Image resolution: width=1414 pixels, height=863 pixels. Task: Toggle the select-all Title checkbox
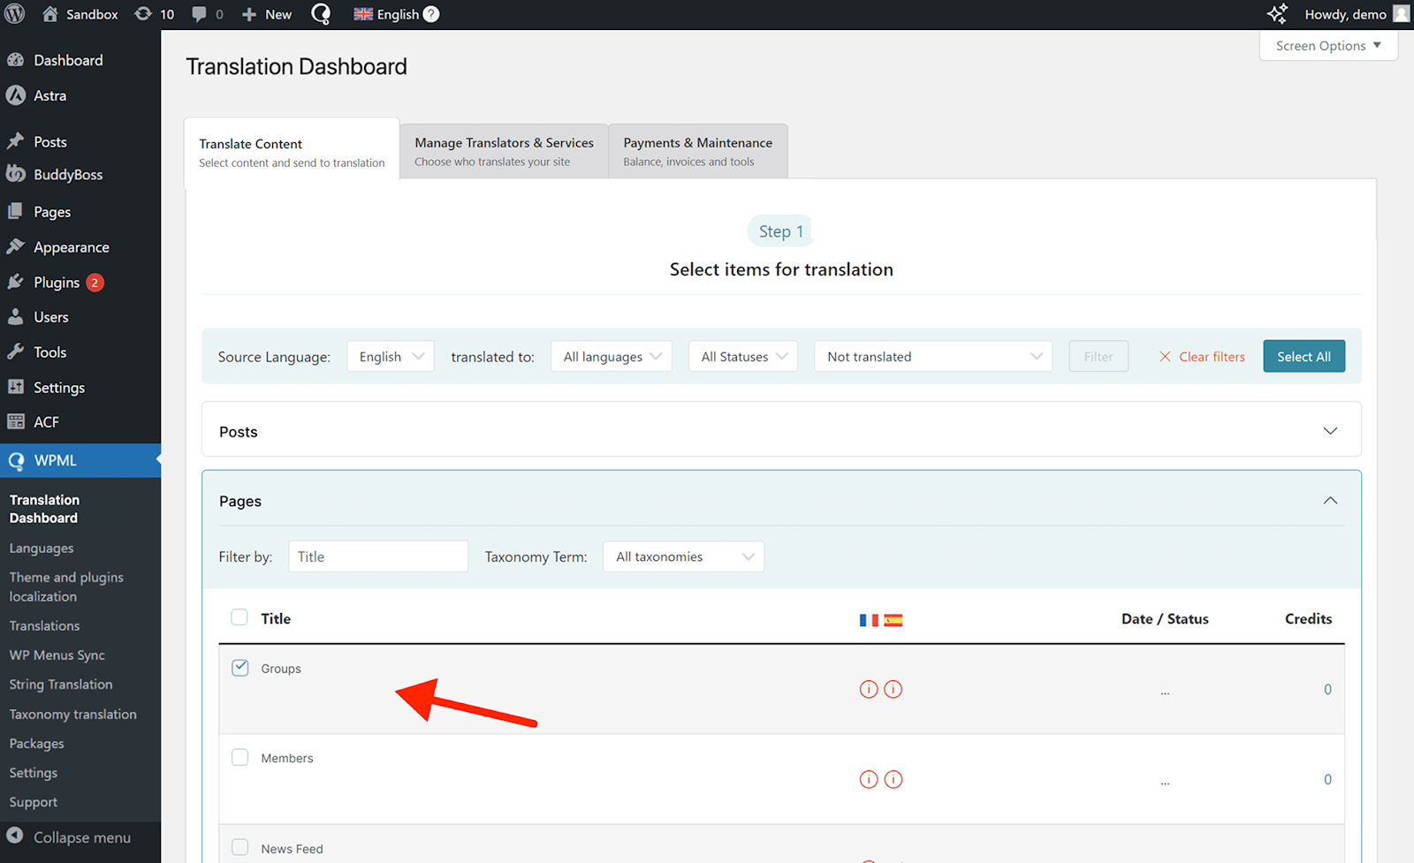click(239, 617)
